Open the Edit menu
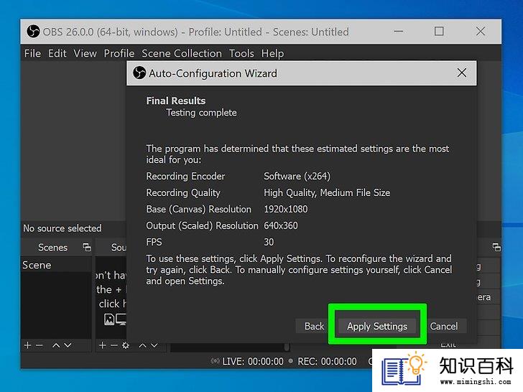Viewport: 523px width, 392px height. click(57, 53)
